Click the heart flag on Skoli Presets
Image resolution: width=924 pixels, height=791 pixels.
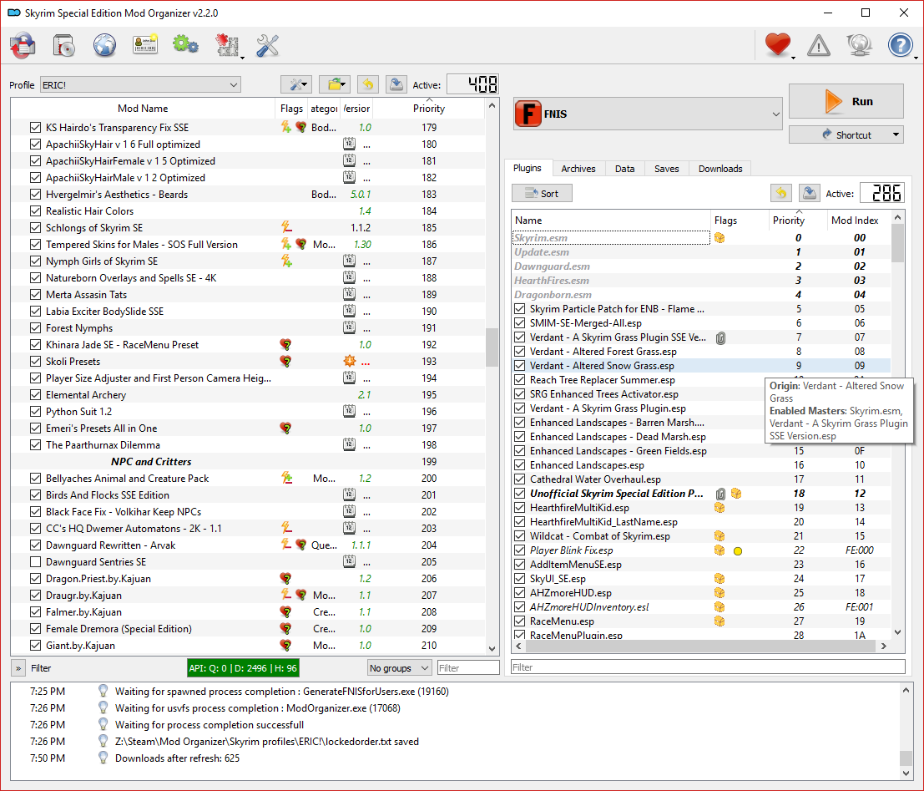coord(285,362)
